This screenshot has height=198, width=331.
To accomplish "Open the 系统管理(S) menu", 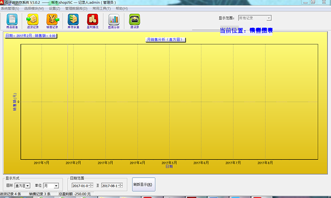I will pos(10,8).
